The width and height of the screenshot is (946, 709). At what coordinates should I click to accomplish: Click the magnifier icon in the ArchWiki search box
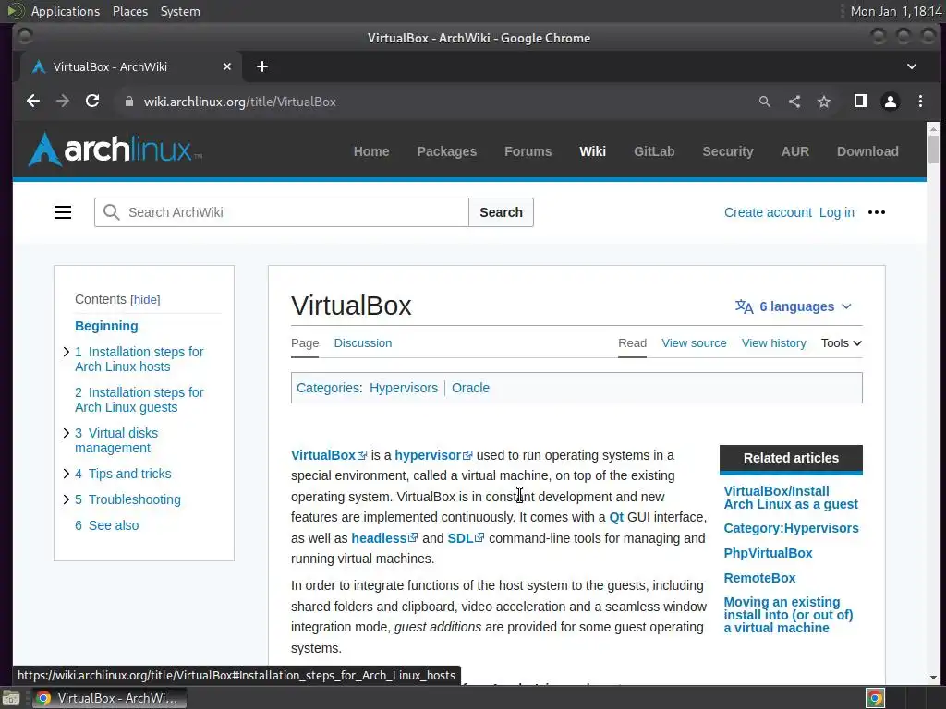pos(111,212)
